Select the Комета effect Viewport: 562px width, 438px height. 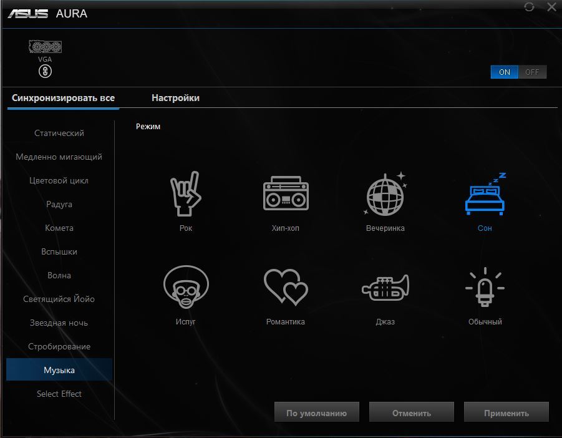pyautogui.click(x=59, y=228)
